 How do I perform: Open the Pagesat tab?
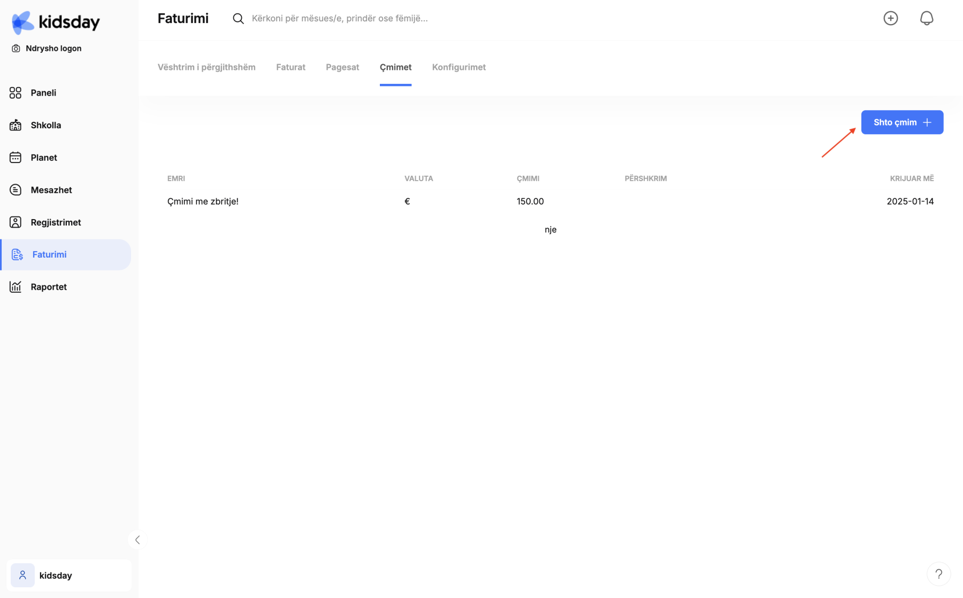342,67
